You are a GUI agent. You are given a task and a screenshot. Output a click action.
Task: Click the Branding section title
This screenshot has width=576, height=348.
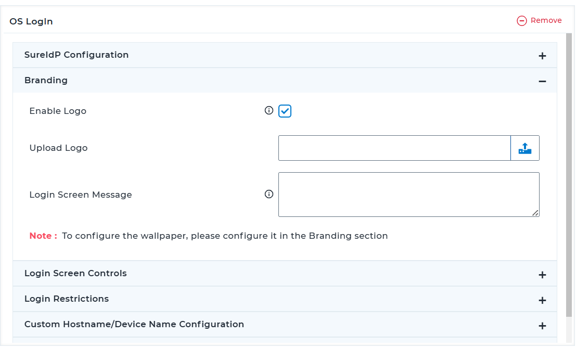[x=46, y=81]
